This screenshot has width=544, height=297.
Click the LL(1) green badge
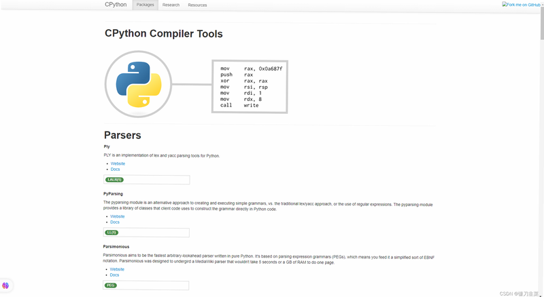pyautogui.click(x=112, y=233)
